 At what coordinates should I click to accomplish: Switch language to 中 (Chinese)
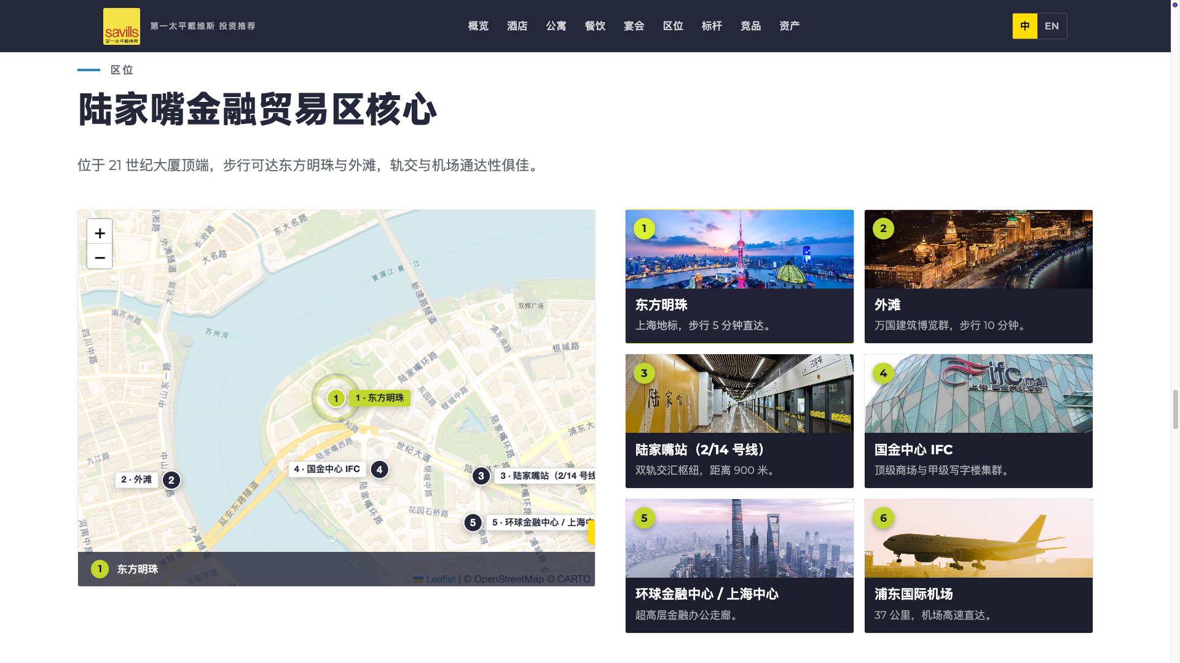point(1025,26)
